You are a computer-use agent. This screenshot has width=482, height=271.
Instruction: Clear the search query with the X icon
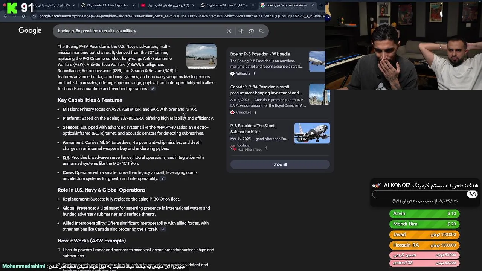[229, 31]
